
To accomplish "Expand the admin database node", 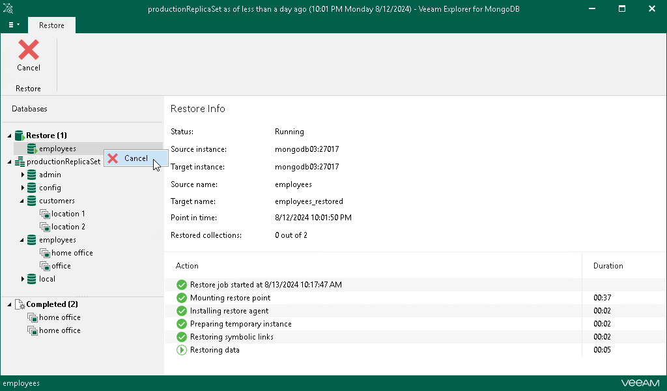I will click(x=23, y=175).
